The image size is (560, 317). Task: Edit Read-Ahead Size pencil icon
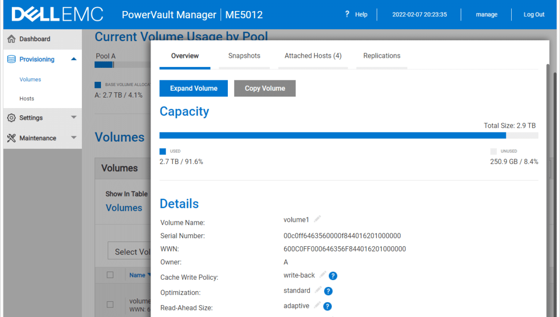[317, 305]
